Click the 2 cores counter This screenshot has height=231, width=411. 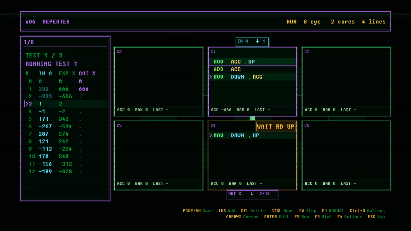coord(343,22)
